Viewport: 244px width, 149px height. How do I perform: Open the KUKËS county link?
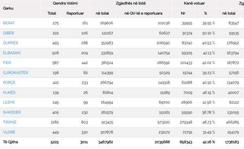[x=9, y=93]
